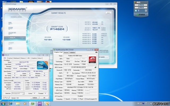
Task: Switch to the Sensors tab in GPU-Z
Action: pos(66,52)
